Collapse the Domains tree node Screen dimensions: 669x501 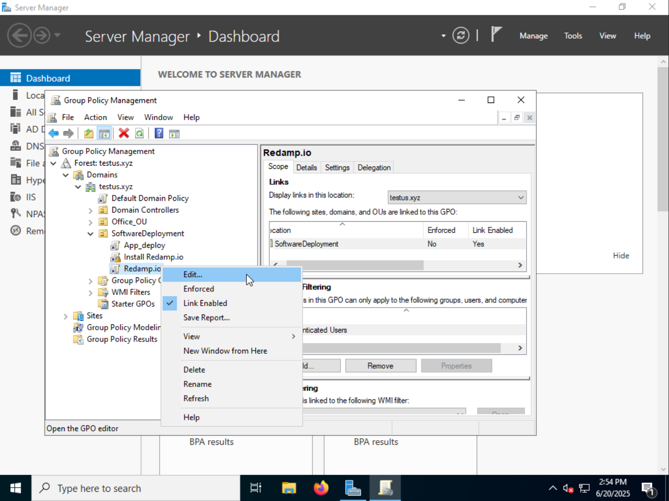(65, 175)
